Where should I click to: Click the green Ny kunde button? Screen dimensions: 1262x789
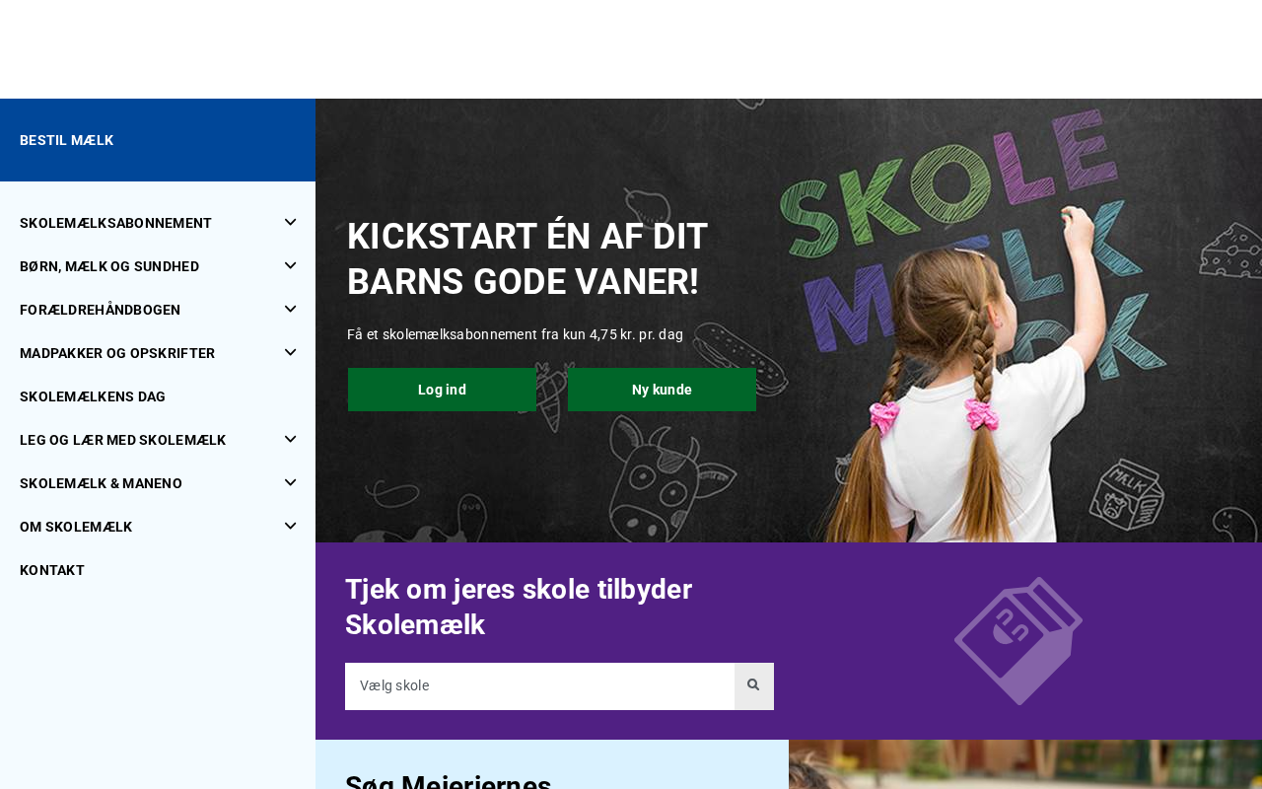pyautogui.click(x=662, y=390)
